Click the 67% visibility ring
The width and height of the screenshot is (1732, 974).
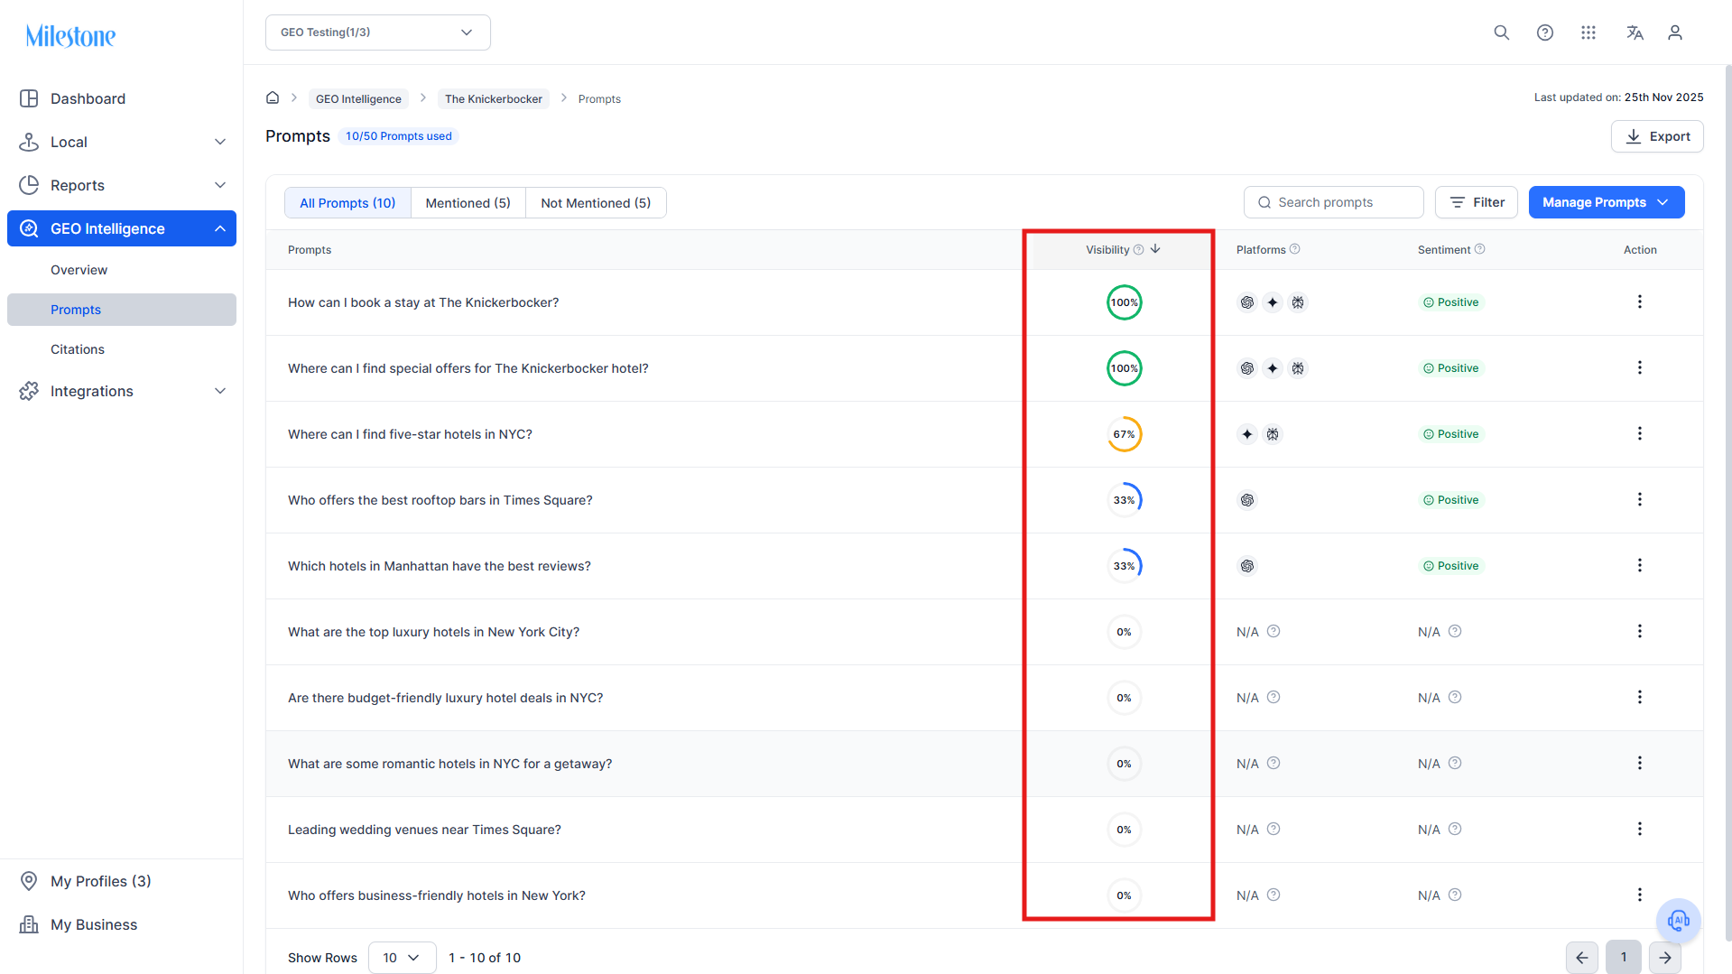pyautogui.click(x=1125, y=434)
